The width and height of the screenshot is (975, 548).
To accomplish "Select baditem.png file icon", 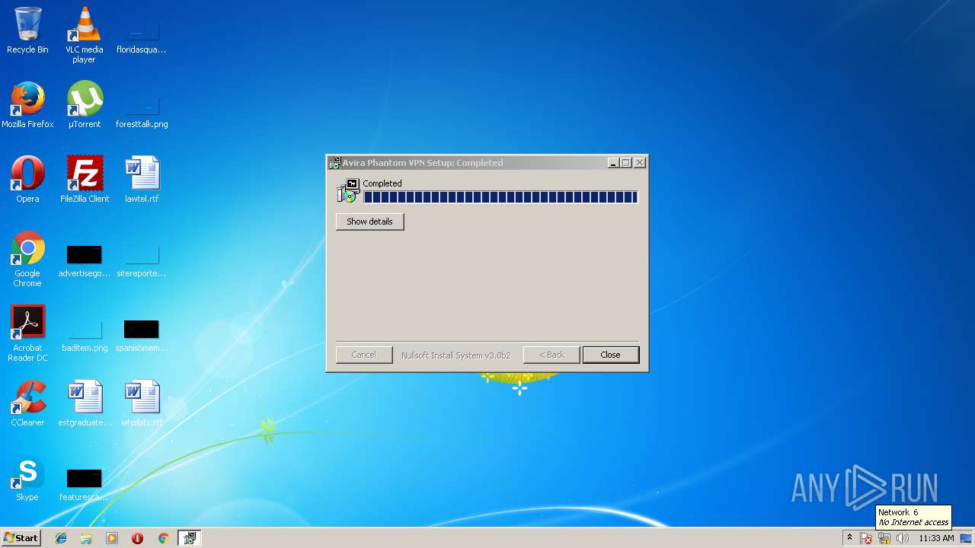I will pyautogui.click(x=85, y=335).
